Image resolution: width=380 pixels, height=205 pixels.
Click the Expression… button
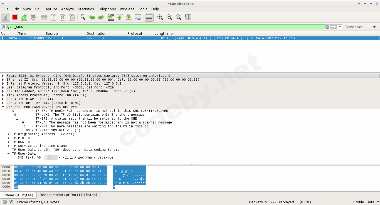[x=356, y=27]
